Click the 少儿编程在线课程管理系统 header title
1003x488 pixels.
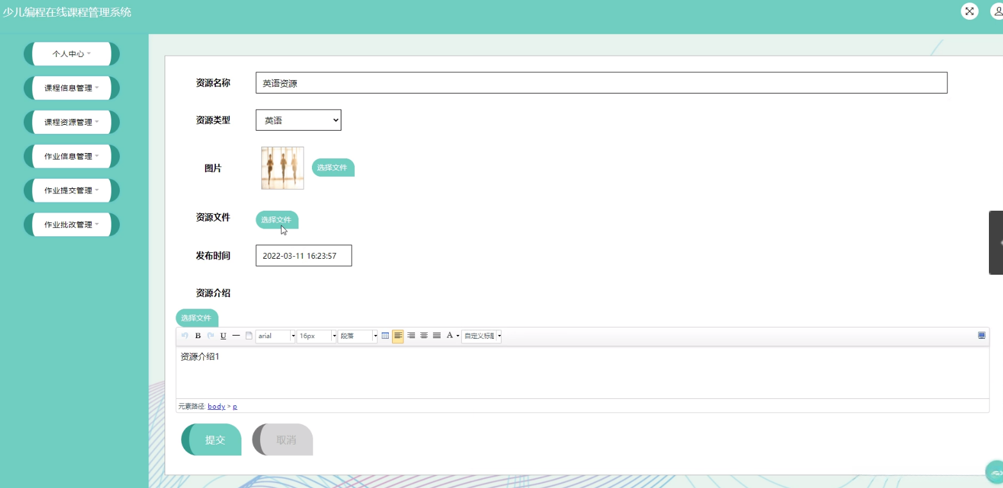tap(67, 12)
